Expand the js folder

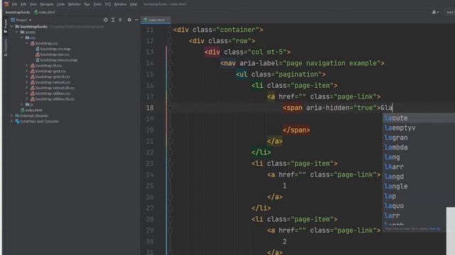click(x=22, y=104)
